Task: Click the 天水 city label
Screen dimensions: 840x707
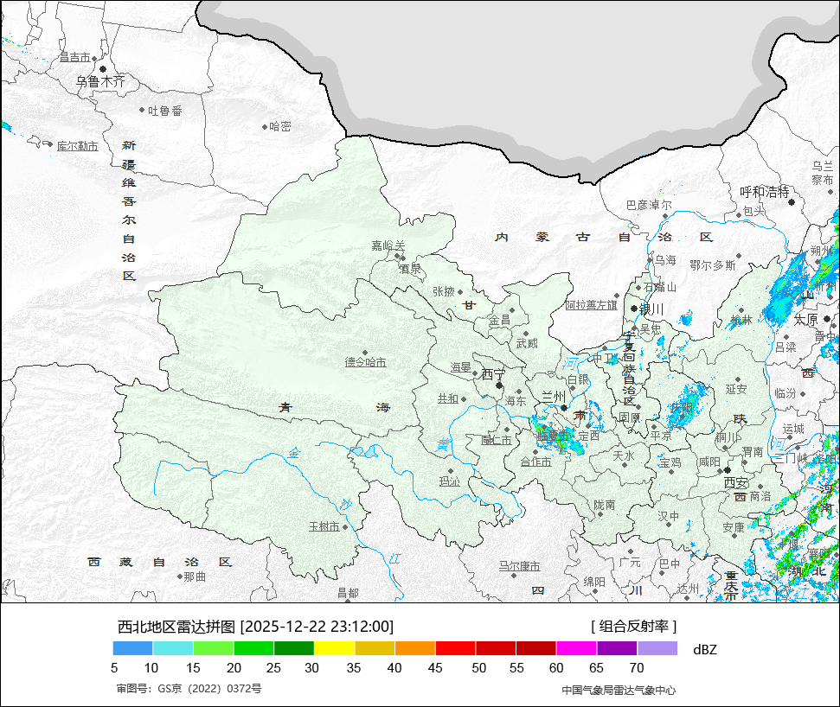Action: point(624,455)
